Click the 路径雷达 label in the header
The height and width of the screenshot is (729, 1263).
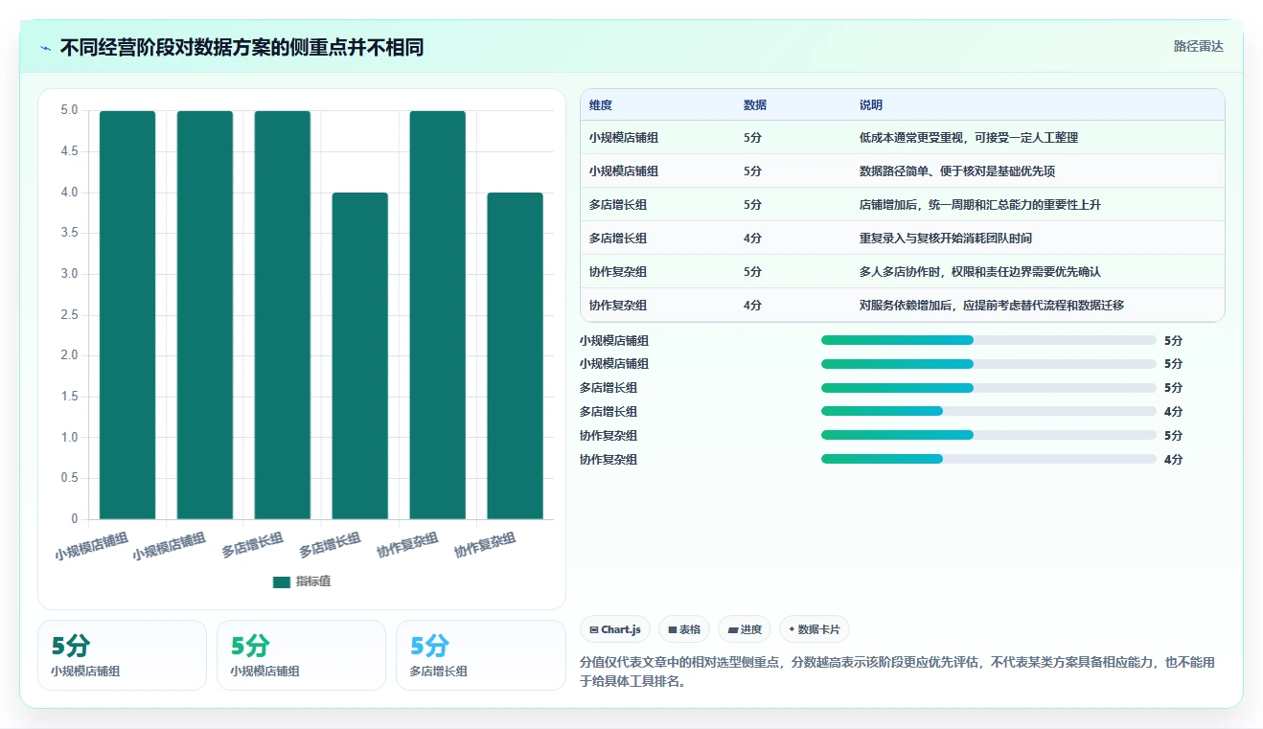(x=1199, y=46)
